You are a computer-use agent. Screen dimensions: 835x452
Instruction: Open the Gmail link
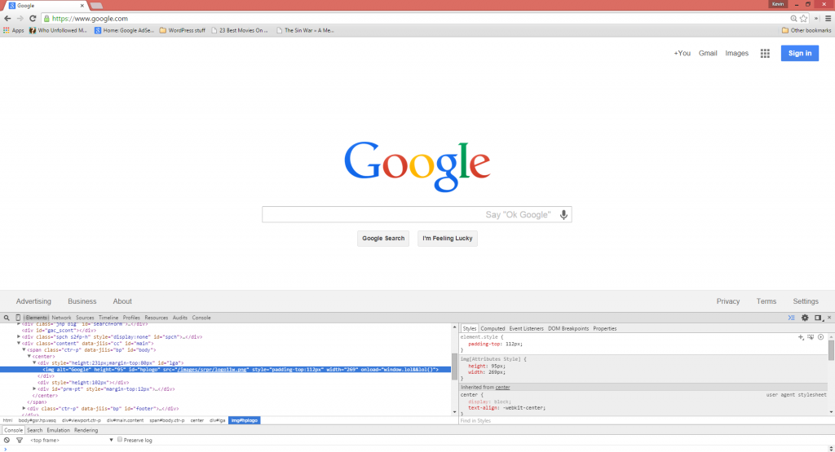(x=708, y=53)
